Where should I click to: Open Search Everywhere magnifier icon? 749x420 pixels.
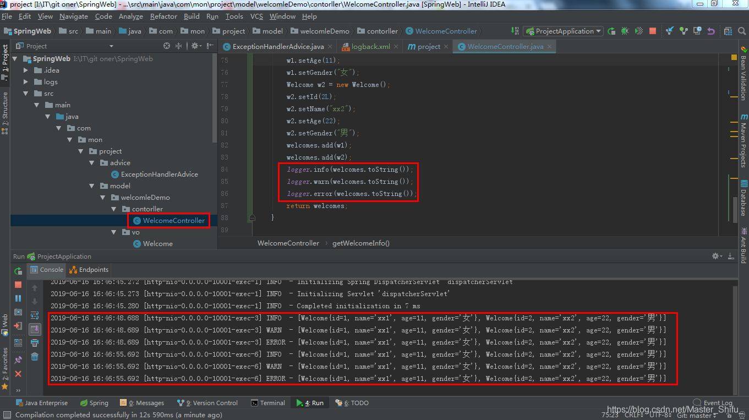[742, 31]
